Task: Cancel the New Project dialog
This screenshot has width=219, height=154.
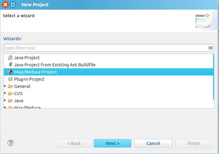Action: pyautogui.click(x=153, y=143)
